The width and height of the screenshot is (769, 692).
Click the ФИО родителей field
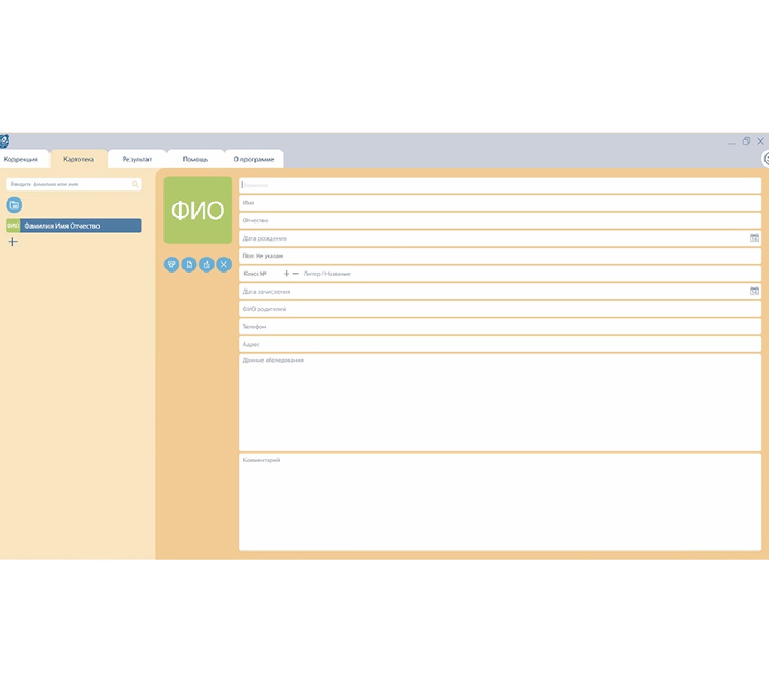click(500, 309)
